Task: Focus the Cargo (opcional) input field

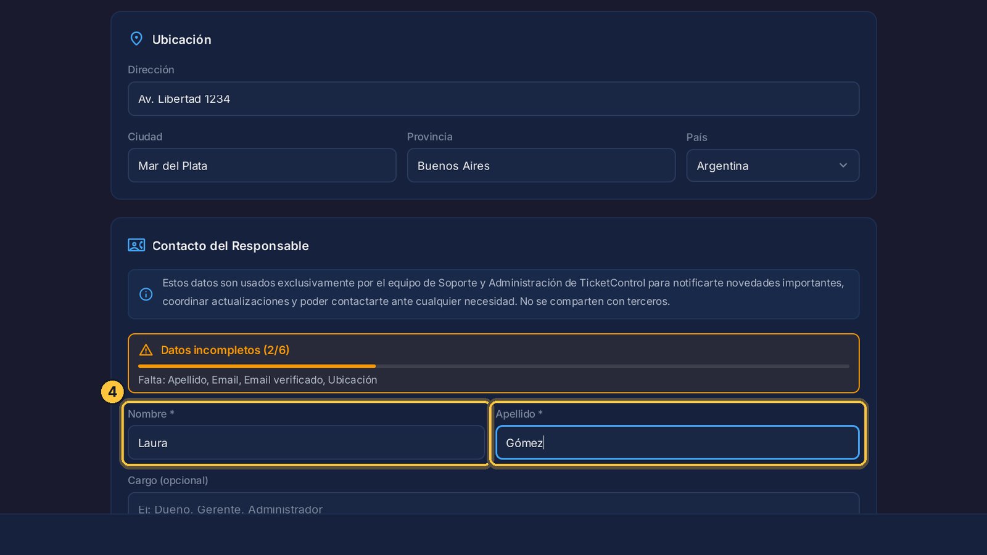Action: coord(493,504)
